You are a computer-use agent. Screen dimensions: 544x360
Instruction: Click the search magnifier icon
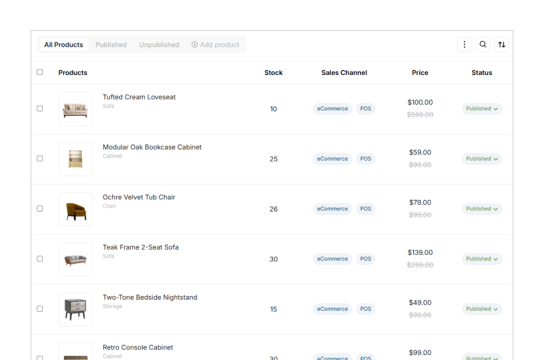tap(483, 44)
